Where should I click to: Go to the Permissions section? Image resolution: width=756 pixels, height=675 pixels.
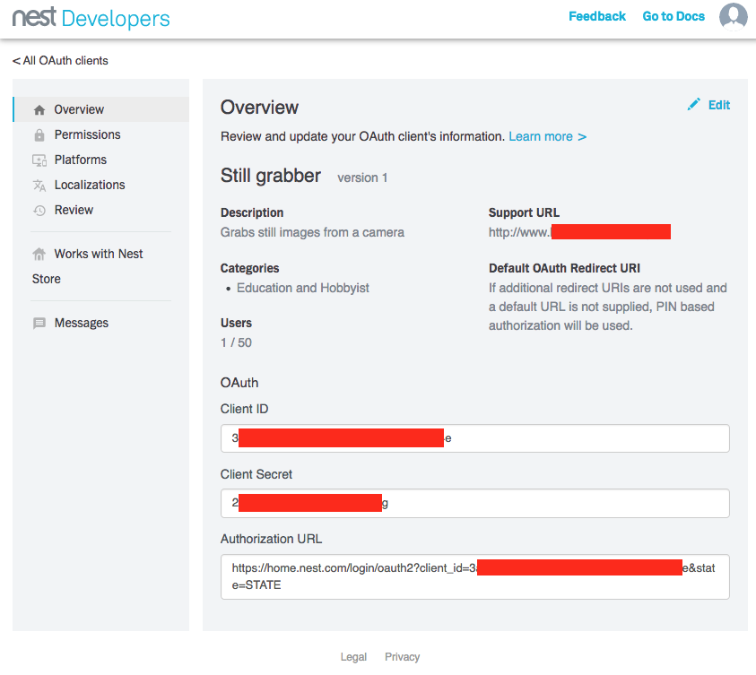(101, 134)
